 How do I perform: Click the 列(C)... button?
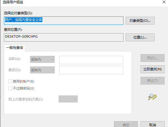click(x=153, y=58)
